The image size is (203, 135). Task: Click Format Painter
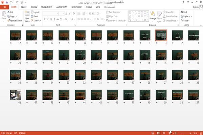click(15, 21)
